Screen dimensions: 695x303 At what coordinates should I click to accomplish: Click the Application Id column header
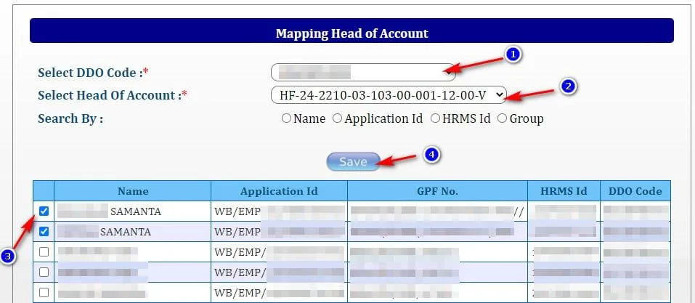click(280, 191)
